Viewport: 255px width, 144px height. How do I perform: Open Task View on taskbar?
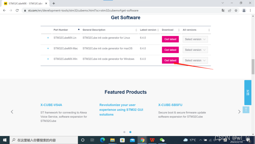click(92, 140)
